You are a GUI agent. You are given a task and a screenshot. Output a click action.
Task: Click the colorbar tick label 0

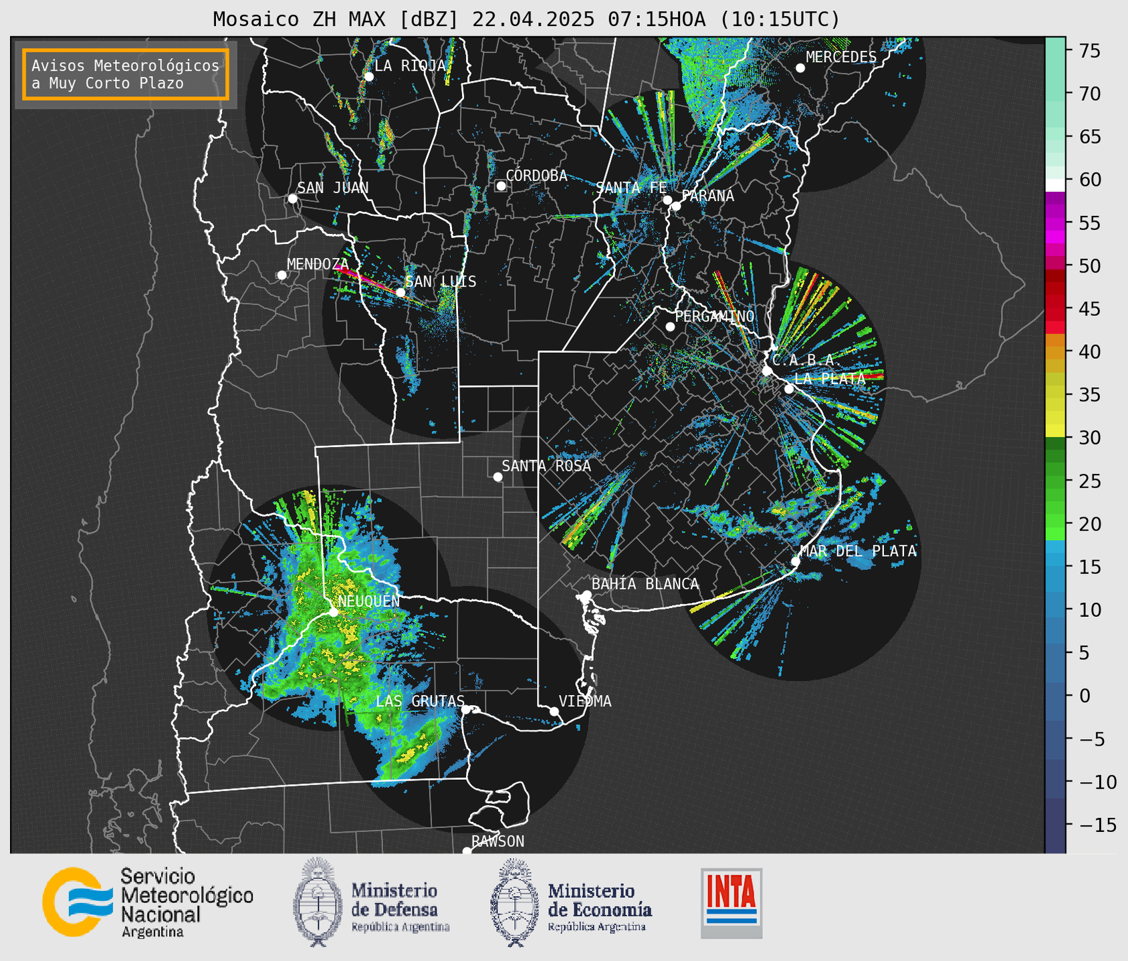pyautogui.click(x=1085, y=696)
